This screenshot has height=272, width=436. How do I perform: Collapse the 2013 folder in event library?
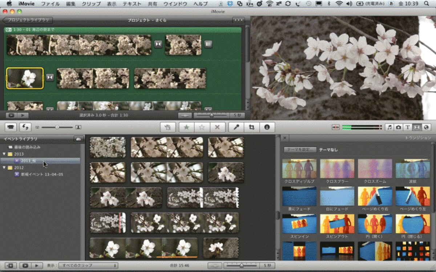tap(4, 154)
